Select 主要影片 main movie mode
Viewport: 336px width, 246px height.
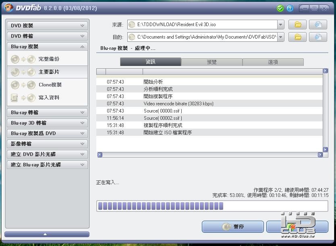click(x=48, y=72)
